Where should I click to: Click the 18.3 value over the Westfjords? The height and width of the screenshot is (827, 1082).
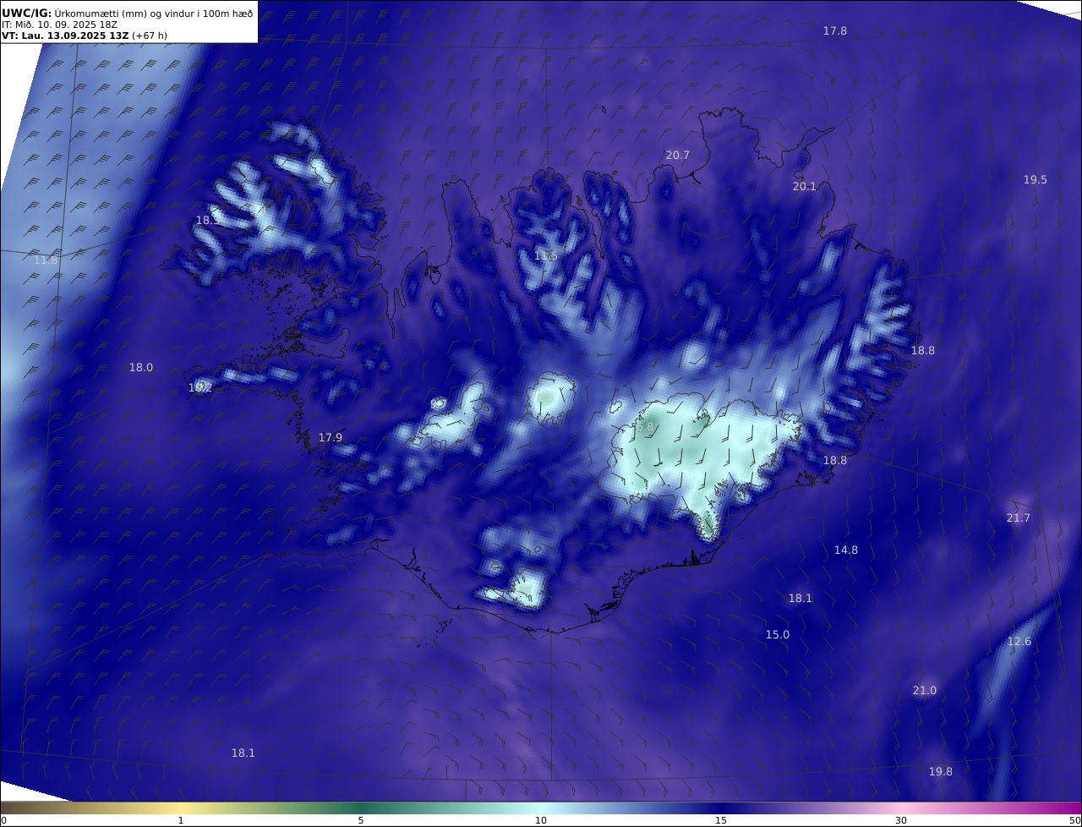pyautogui.click(x=208, y=220)
